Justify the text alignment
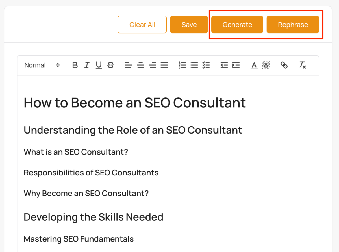Viewport: 339px width, 252px height. [x=164, y=65]
